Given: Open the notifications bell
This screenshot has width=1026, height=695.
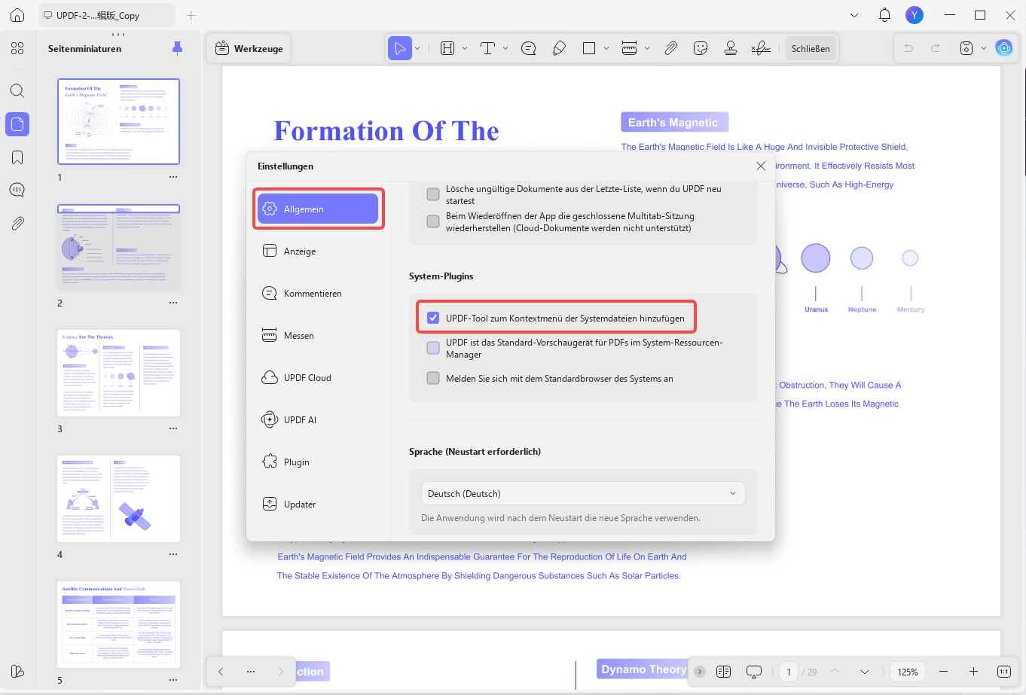Looking at the screenshot, I should click(x=885, y=15).
